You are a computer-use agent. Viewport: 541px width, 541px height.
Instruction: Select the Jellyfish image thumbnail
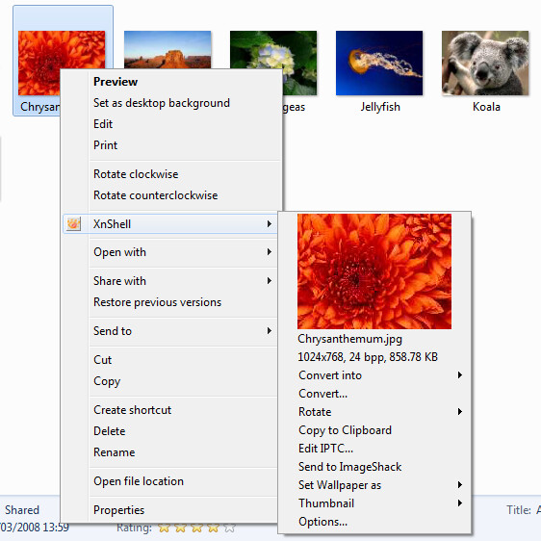pos(379,63)
